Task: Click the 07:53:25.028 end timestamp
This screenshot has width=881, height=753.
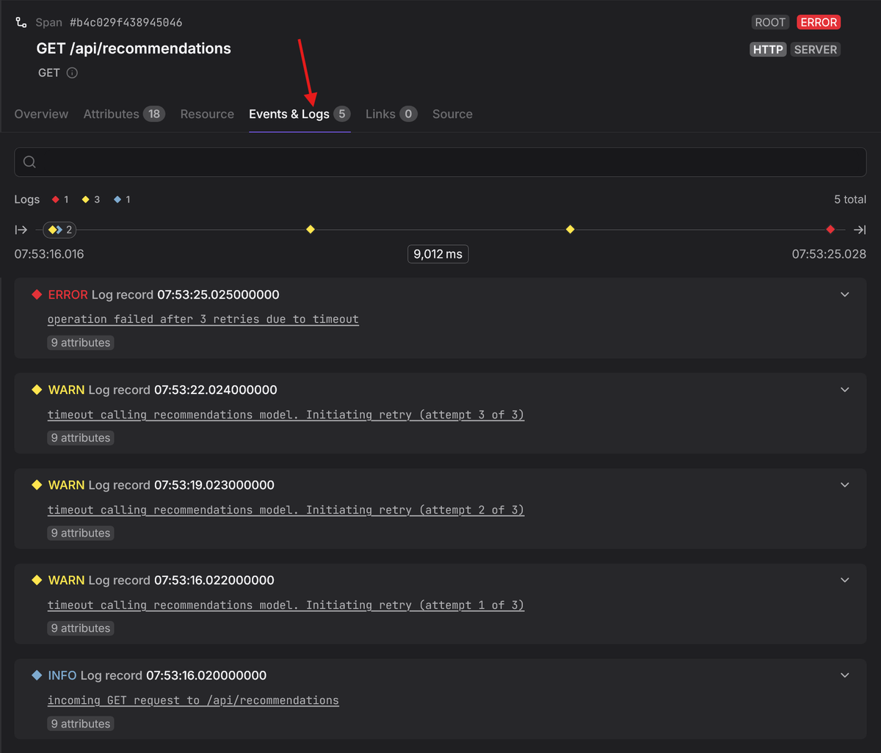Action: (x=829, y=254)
